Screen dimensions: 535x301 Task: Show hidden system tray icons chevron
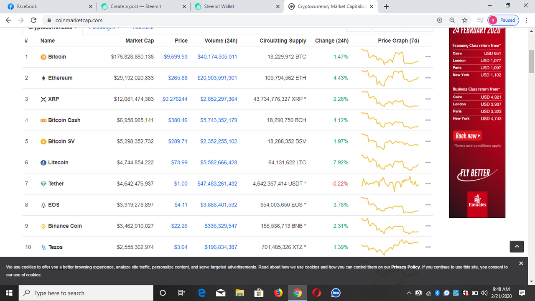409,293
